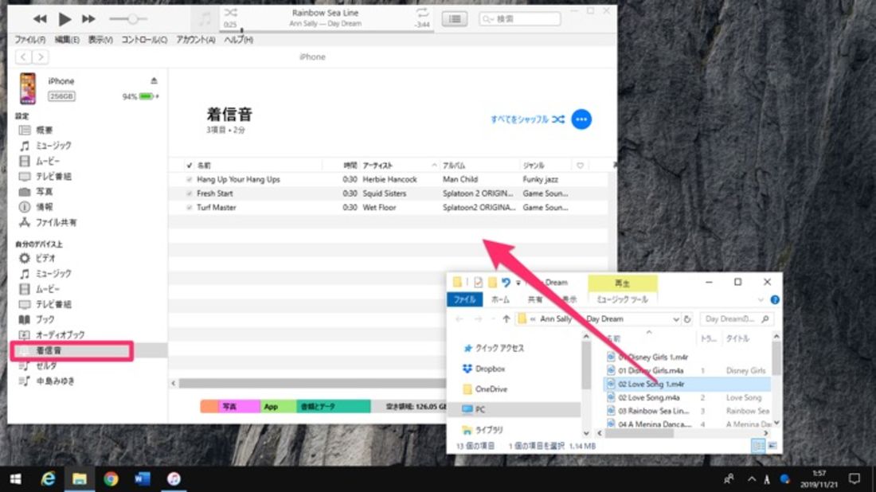Image resolution: width=876 pixels, height=492 pixels.
Task: Toggle the checkbox for Fresh Start
Action: (189, 193)
